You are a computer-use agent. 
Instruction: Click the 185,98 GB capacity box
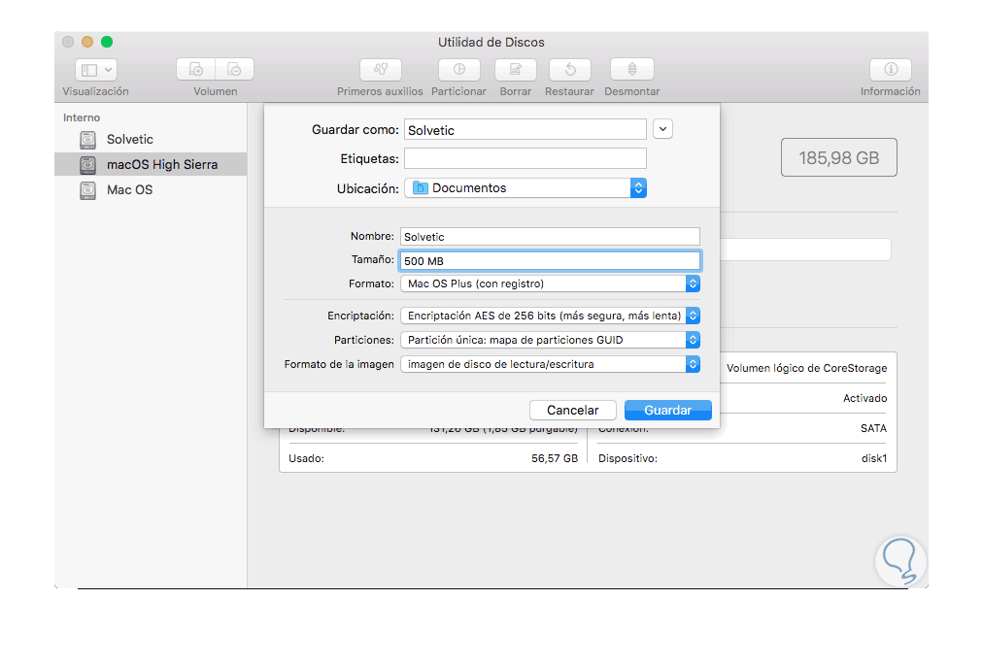pos(839,157)
